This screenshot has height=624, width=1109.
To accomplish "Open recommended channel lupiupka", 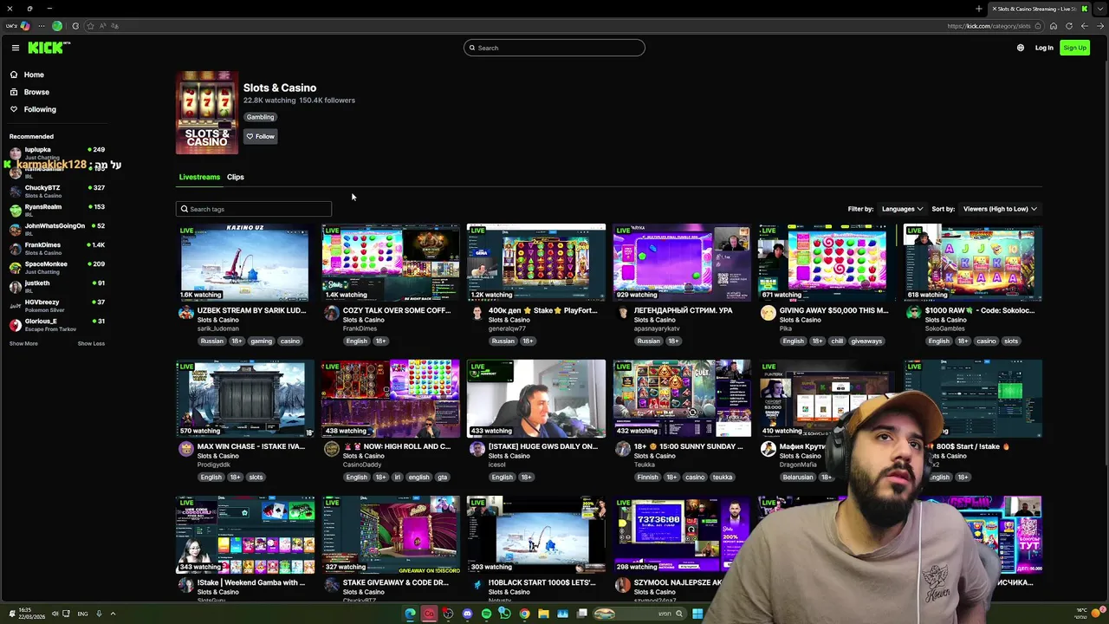I will coord(56,153).
